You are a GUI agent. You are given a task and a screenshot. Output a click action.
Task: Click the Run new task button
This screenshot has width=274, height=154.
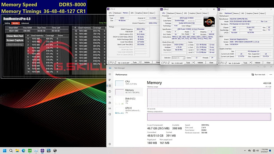[x=258, y=75]
